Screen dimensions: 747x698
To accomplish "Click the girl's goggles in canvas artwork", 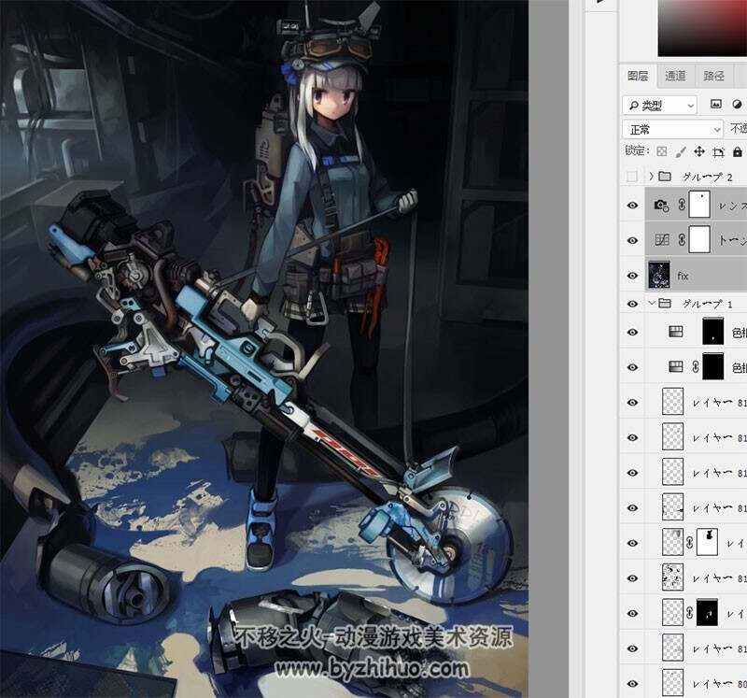I will coord(338,48).
